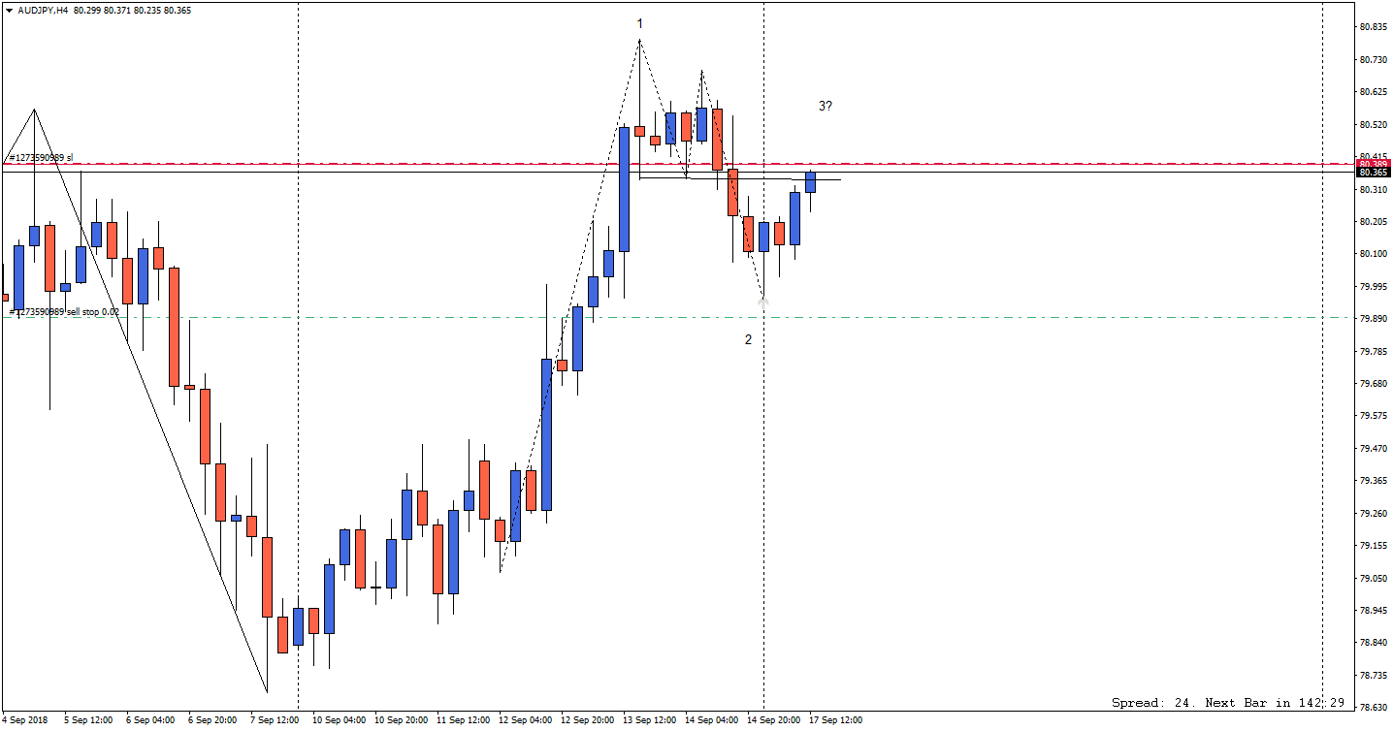Click the 78.630 price scale label
This screenshot has height=731, width=1393.
click(1372, 708)
